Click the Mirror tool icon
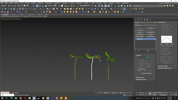Screen dimensions: 178x100 pyautogui.click(x=93, y=6)
